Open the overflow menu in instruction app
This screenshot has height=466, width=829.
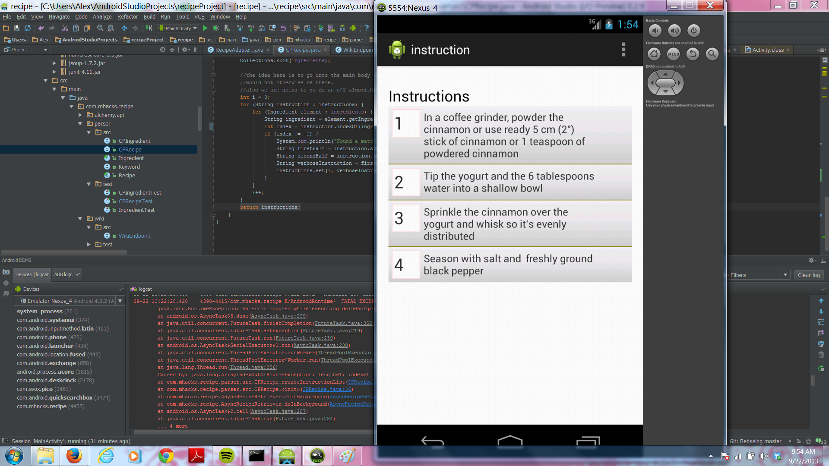coord(623,50)
